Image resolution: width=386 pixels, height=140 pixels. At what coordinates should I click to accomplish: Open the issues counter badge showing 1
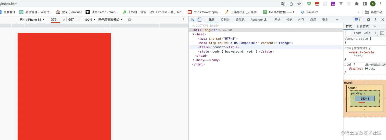(358, 20)
